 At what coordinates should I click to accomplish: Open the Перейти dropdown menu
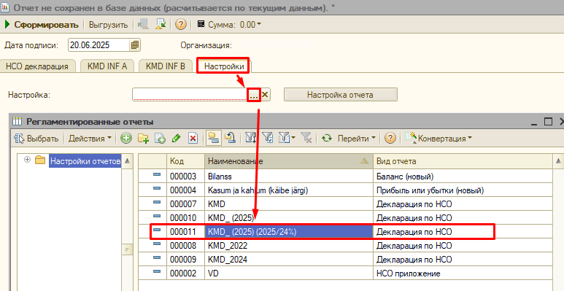(357, 139)
